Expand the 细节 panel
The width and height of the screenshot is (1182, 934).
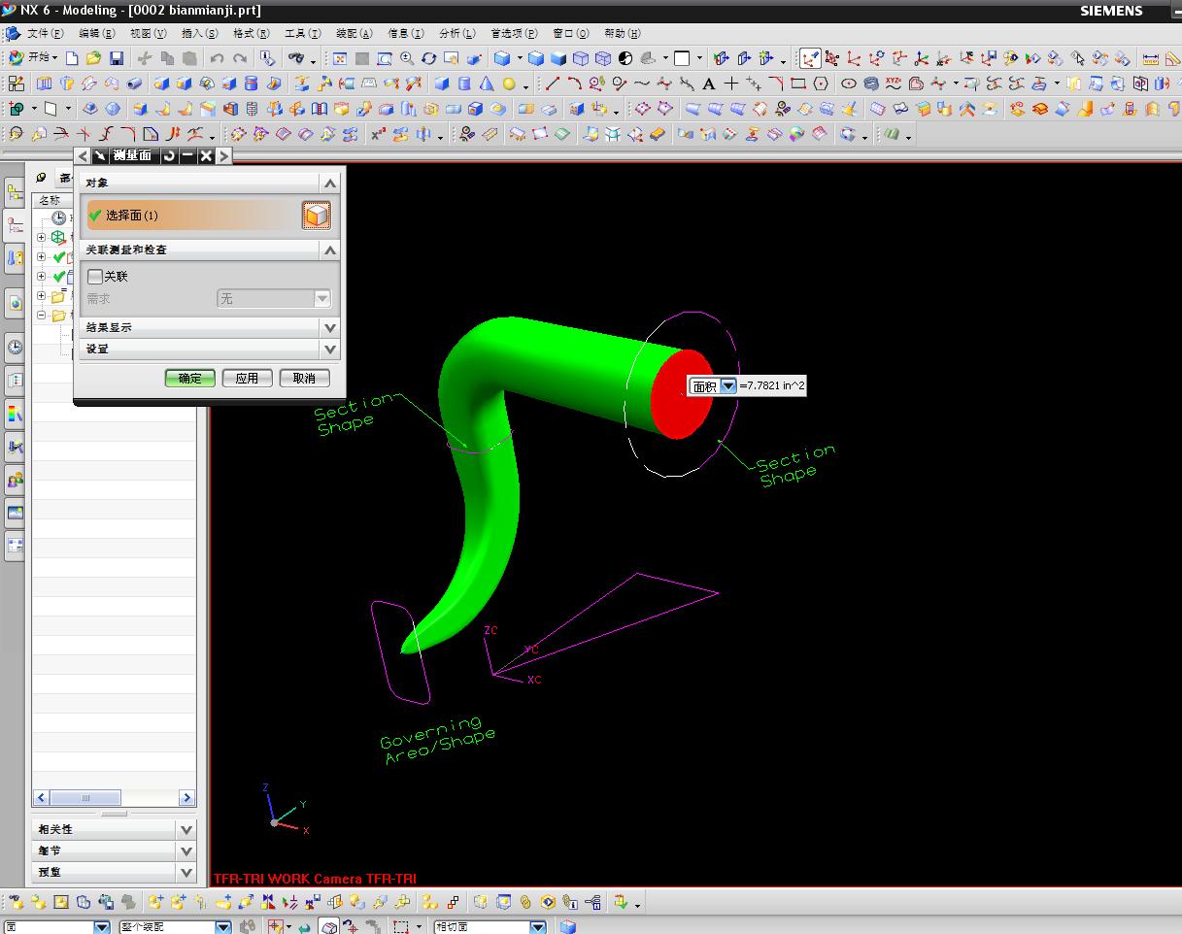[186, 851]
